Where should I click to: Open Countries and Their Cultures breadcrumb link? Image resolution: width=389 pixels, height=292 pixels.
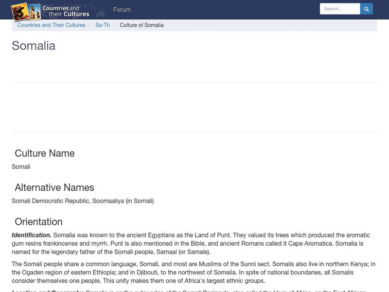[x=52, y=25]
